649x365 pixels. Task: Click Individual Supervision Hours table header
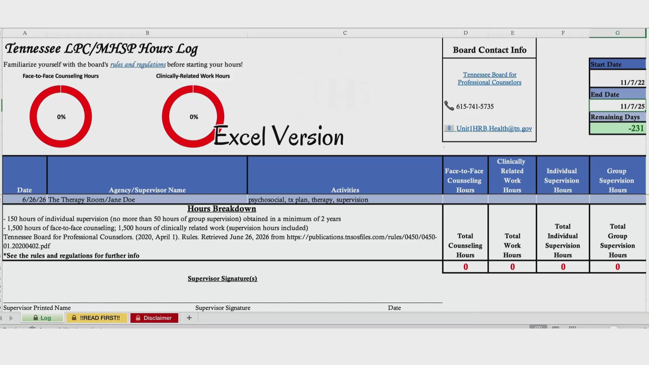(x=563, y=175)
